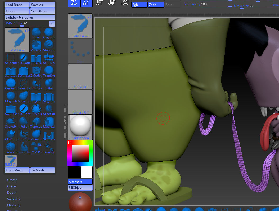Open the Texture Off selector

click(80, 102)
